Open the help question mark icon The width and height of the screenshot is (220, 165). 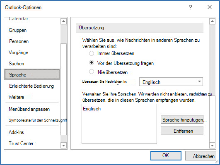(x=191, y=7)
